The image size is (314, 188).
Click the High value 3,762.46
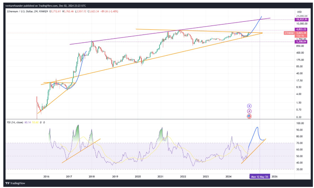pyautogui.click(x=69, y=11)
